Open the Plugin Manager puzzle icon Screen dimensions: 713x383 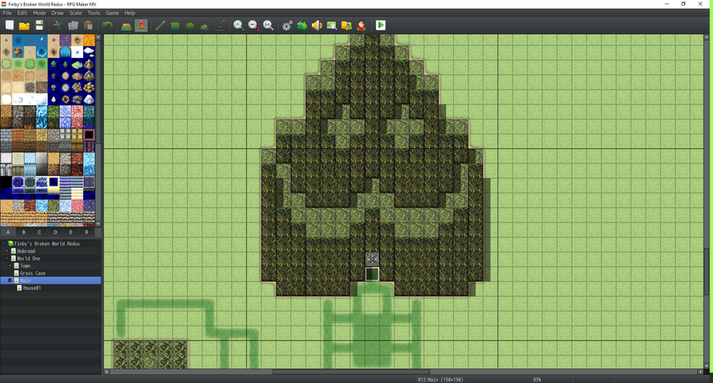302,25
